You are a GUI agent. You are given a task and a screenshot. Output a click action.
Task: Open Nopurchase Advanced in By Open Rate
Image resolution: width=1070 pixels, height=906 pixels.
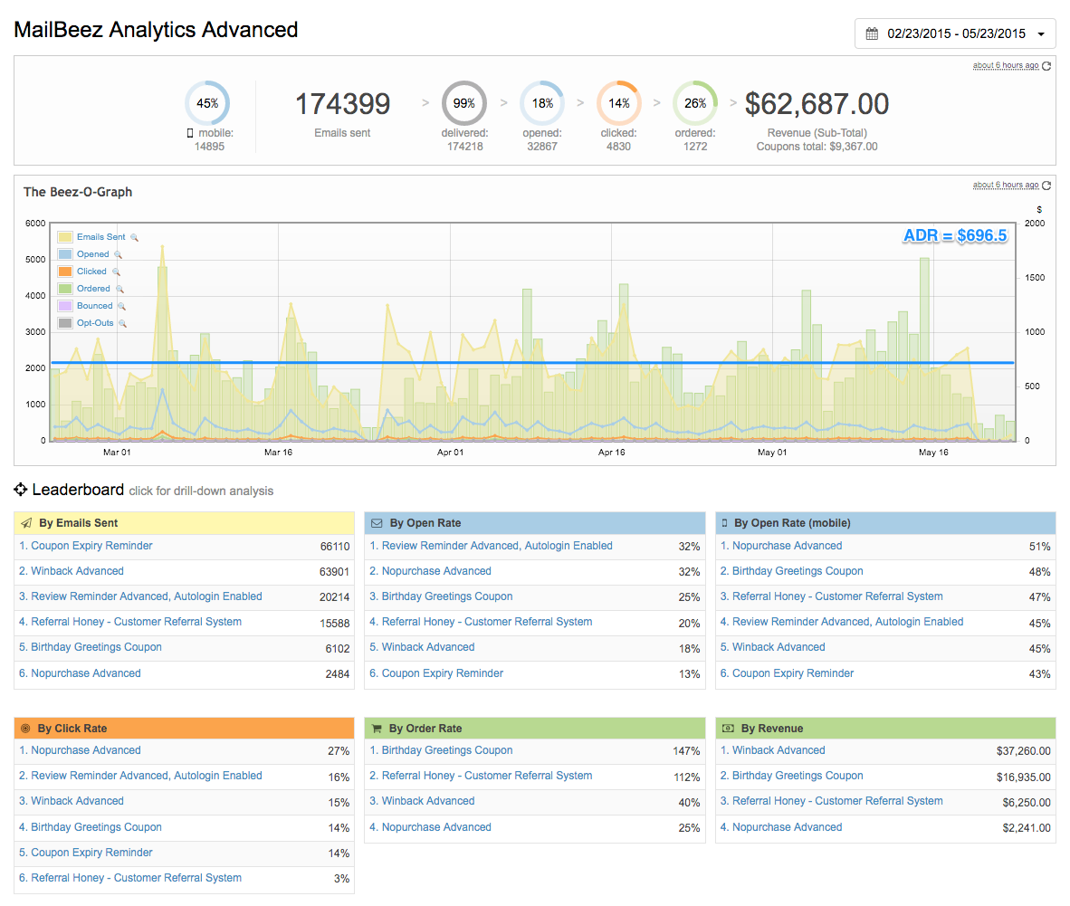(x=436, y=571)
